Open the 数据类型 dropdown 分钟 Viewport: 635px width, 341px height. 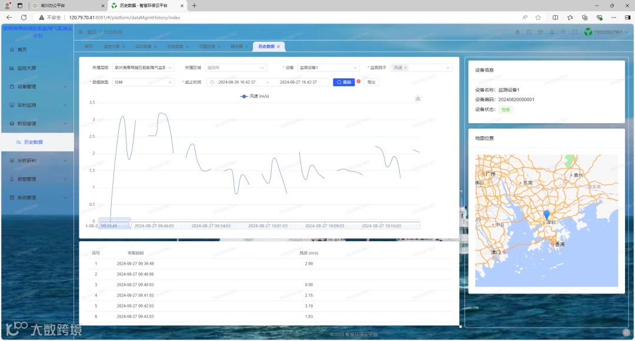[x=143, y=82]
